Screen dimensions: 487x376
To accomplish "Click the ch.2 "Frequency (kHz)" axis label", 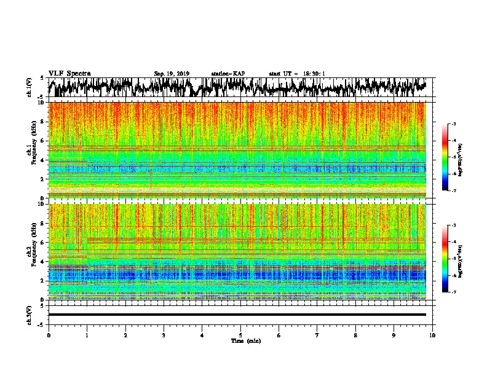I will point(34,245).
